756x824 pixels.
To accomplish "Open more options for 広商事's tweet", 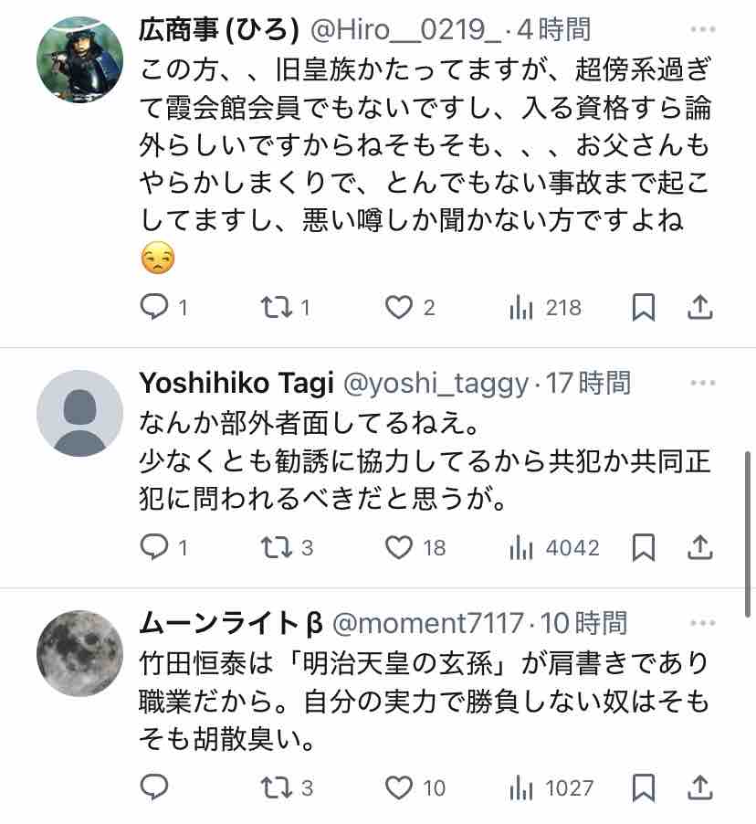I will click(702, 29).
